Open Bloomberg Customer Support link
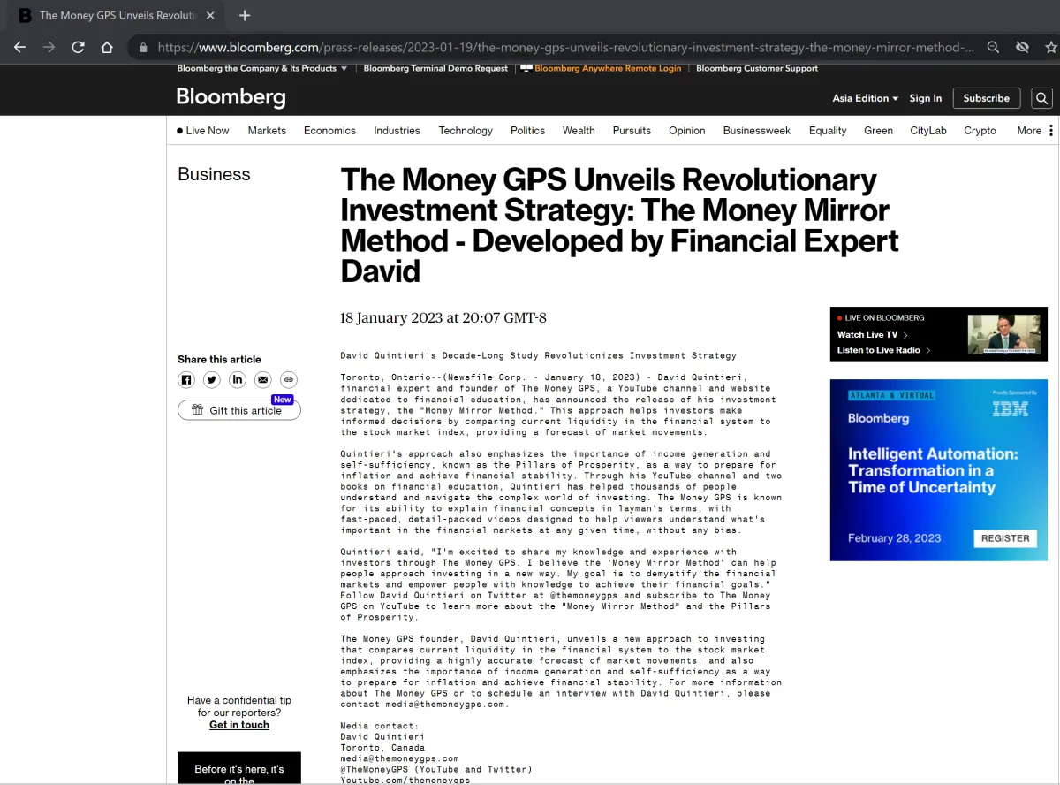 (757, 68)
